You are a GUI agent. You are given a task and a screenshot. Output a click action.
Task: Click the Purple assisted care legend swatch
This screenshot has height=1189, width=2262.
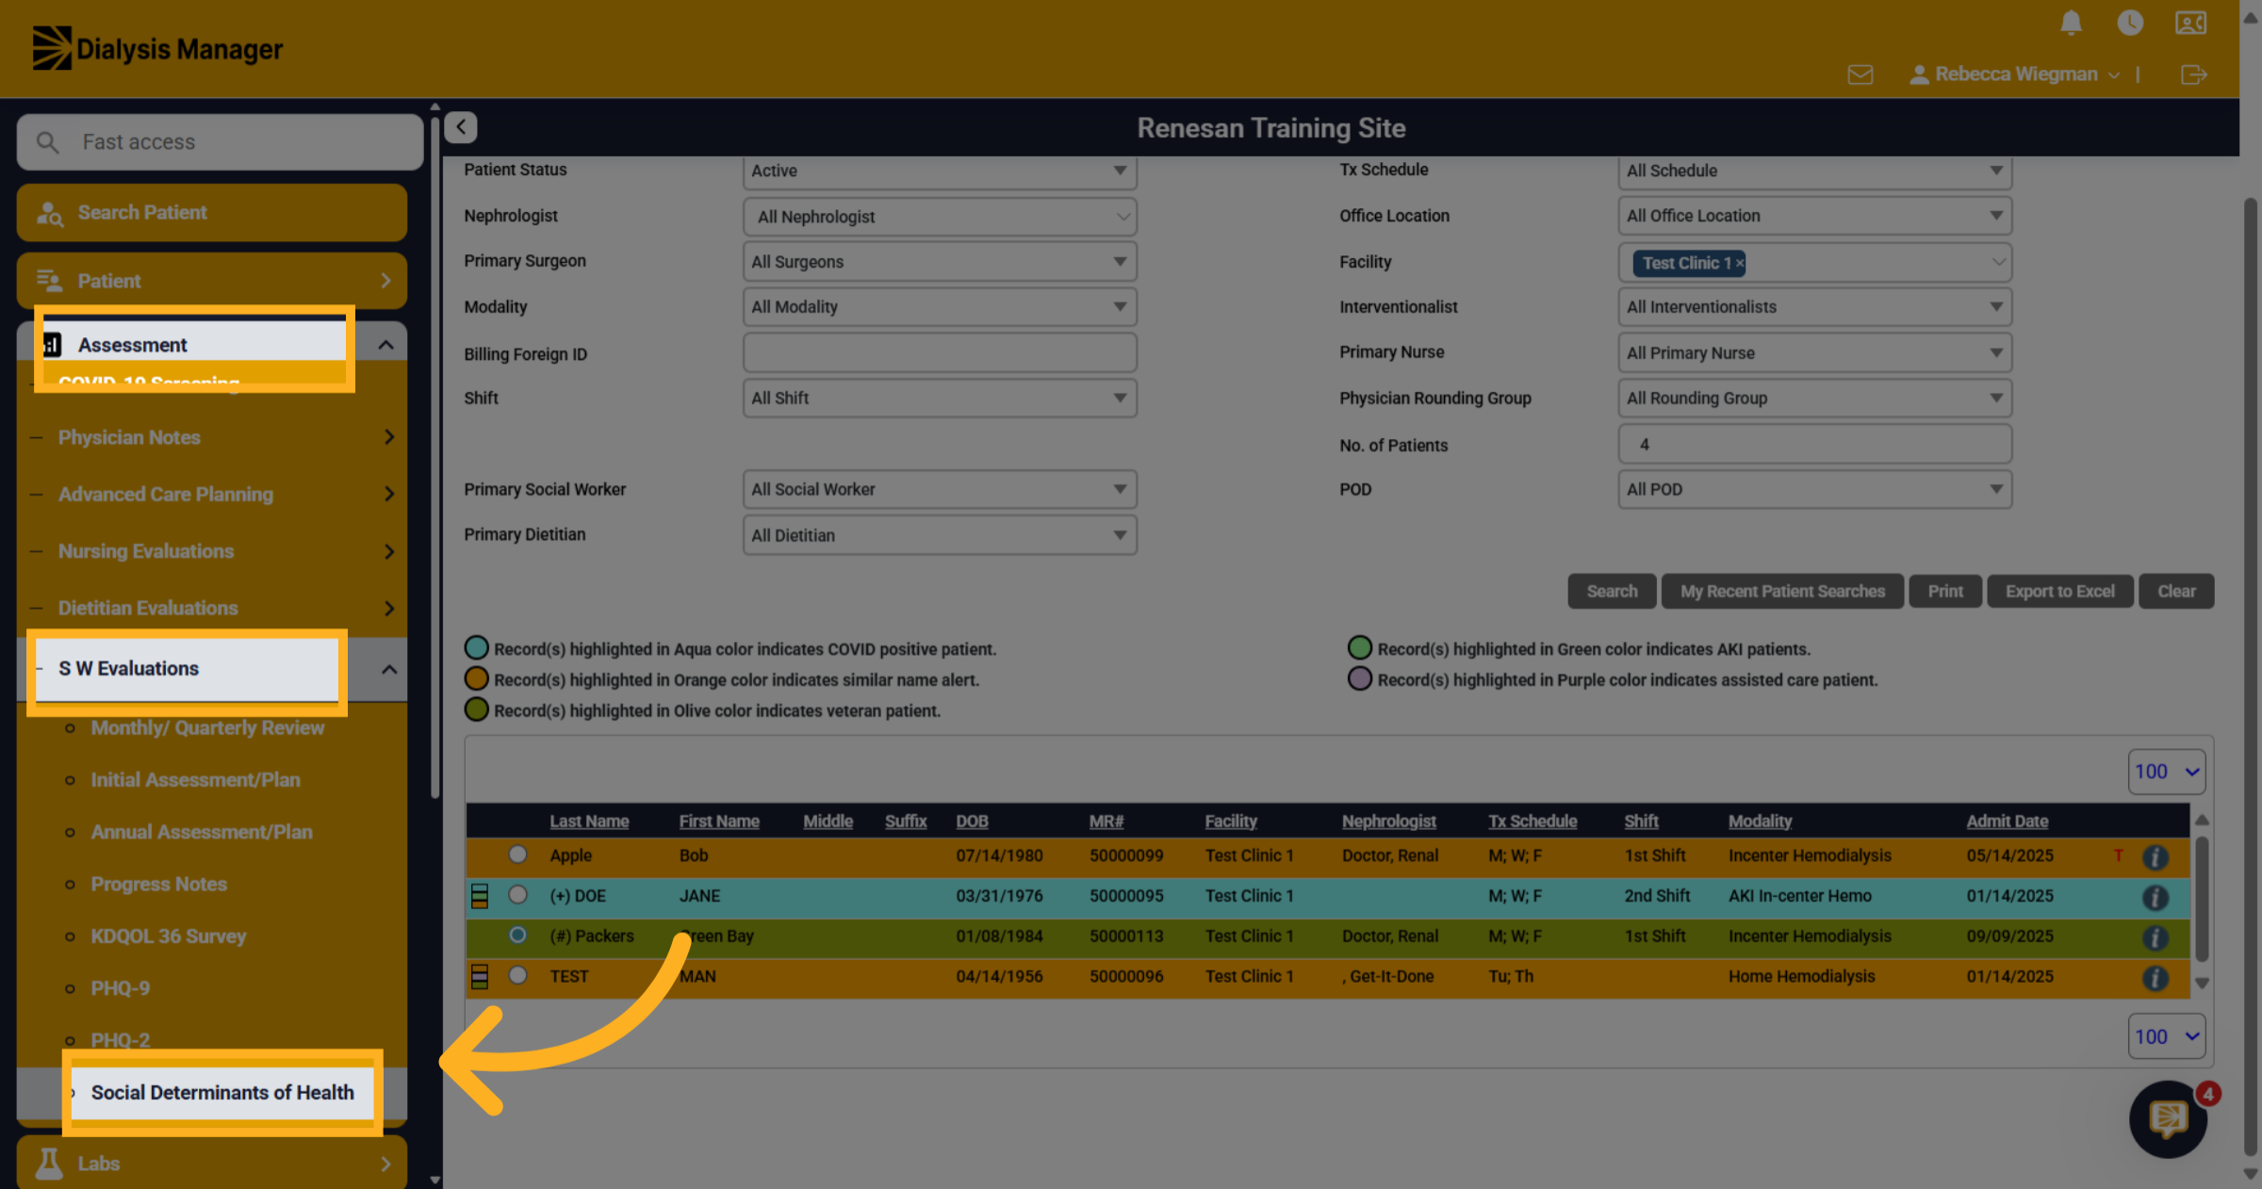pos(1359,678)
